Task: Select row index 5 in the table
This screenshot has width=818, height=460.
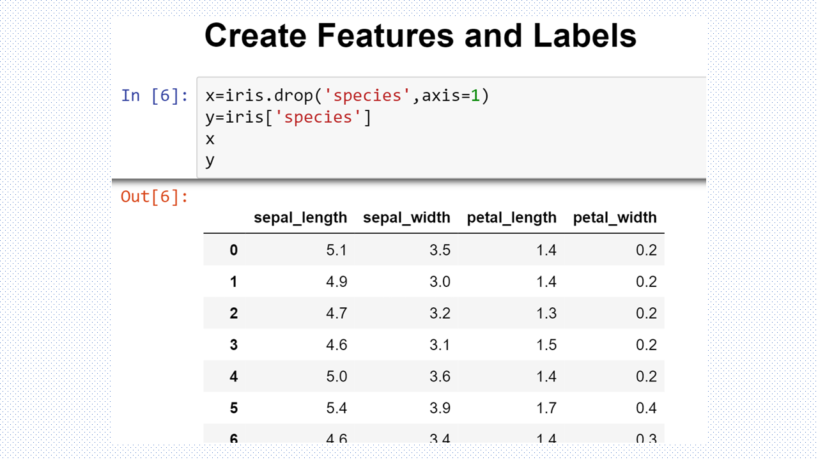Action: [x=233, y=408]
